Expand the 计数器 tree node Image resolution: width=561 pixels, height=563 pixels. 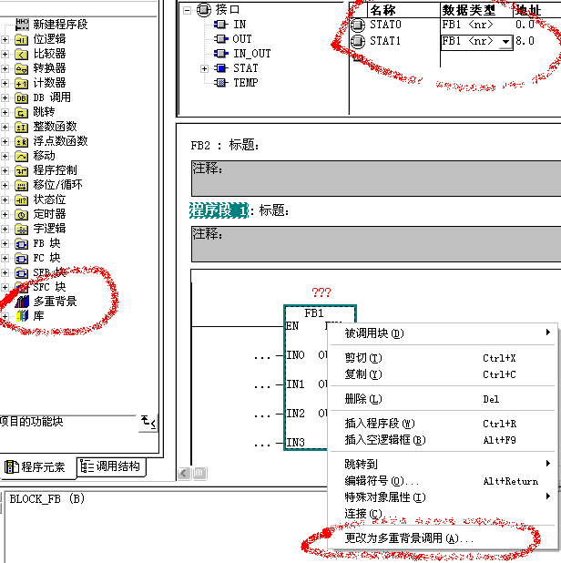click(5, 83)
